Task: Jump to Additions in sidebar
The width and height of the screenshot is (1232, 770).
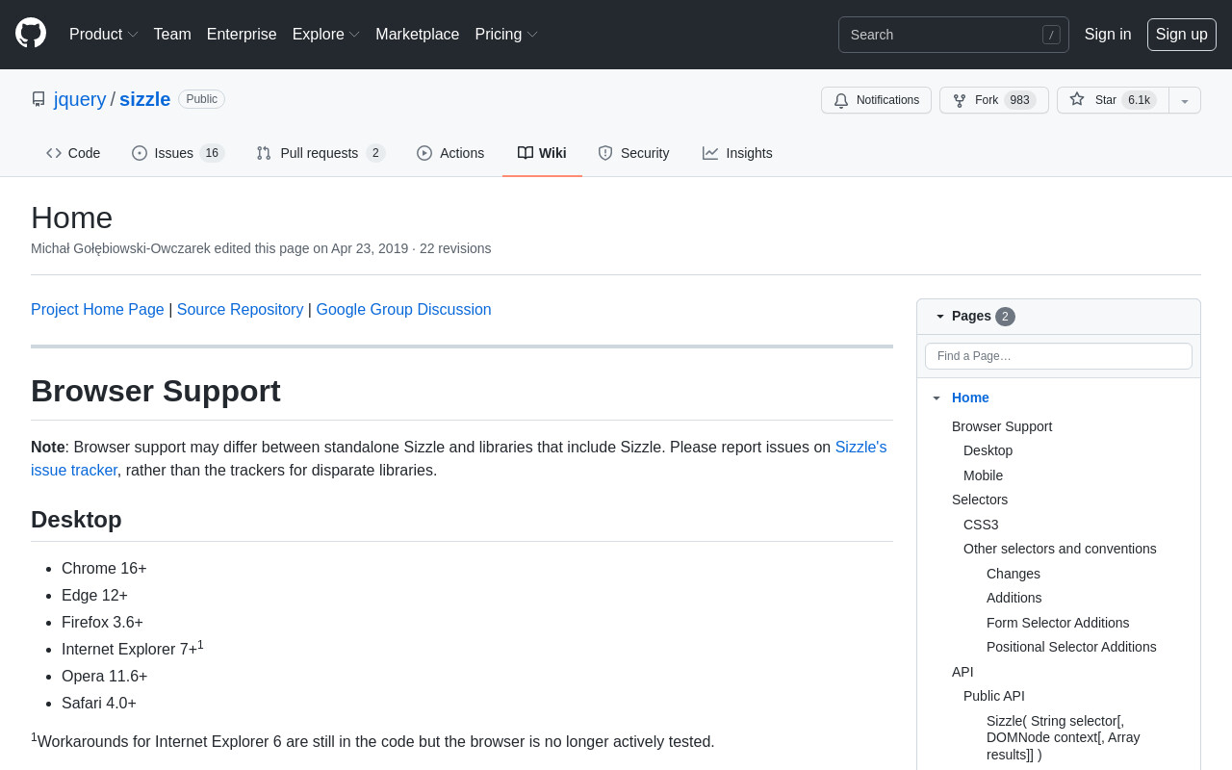Action: click(1014, 598)
